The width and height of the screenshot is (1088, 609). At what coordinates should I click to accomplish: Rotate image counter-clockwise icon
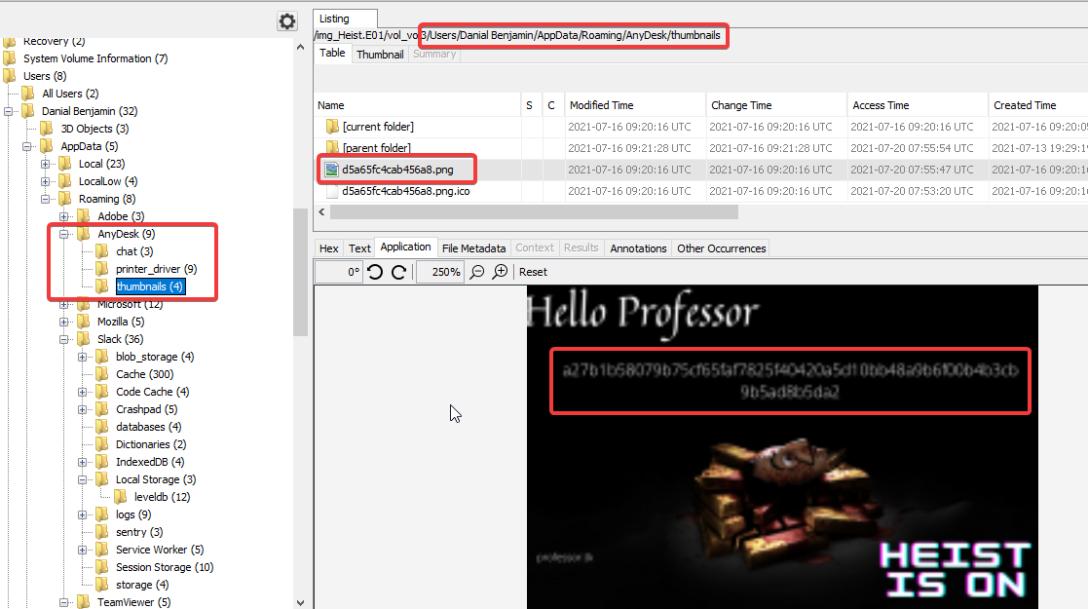(x=376, y=272)
